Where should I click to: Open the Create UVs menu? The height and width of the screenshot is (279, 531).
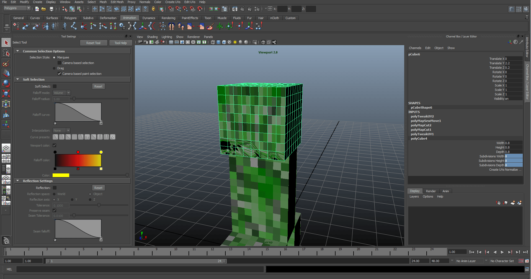pos(173,2)
